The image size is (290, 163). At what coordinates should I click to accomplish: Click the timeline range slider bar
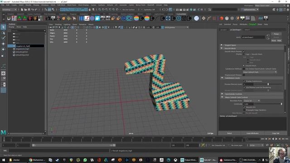73,145
